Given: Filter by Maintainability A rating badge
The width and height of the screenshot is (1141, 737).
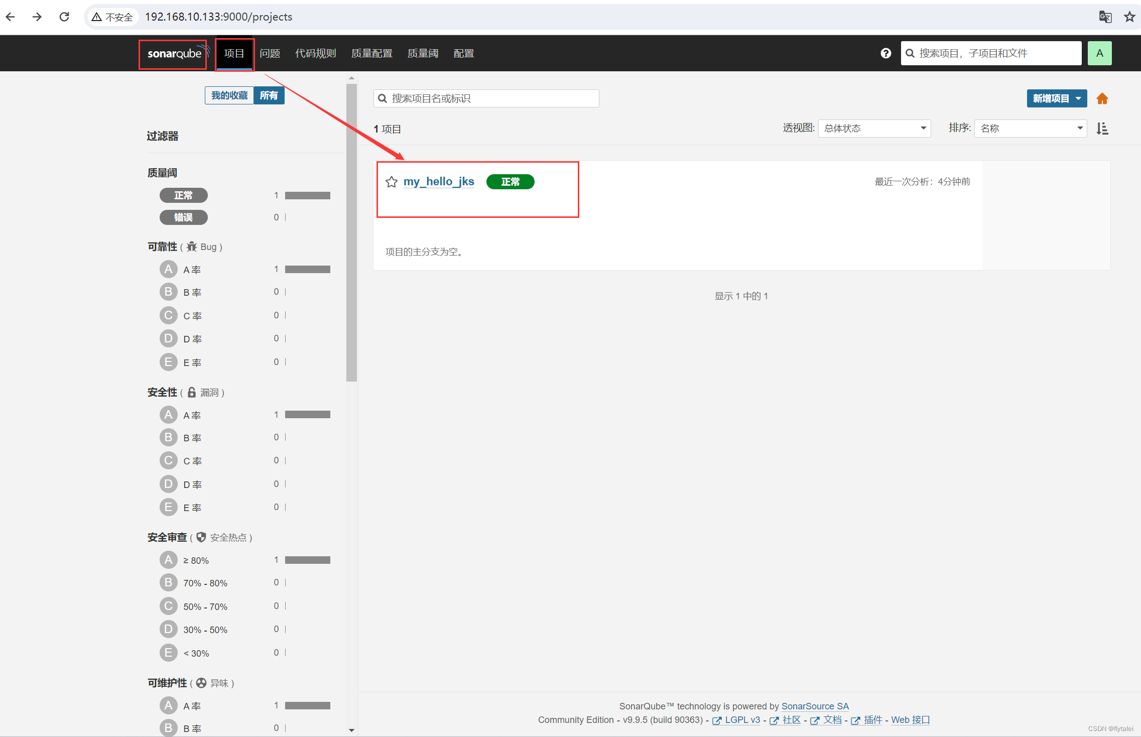Looking at the screenshot, I should tap(169, 705).
